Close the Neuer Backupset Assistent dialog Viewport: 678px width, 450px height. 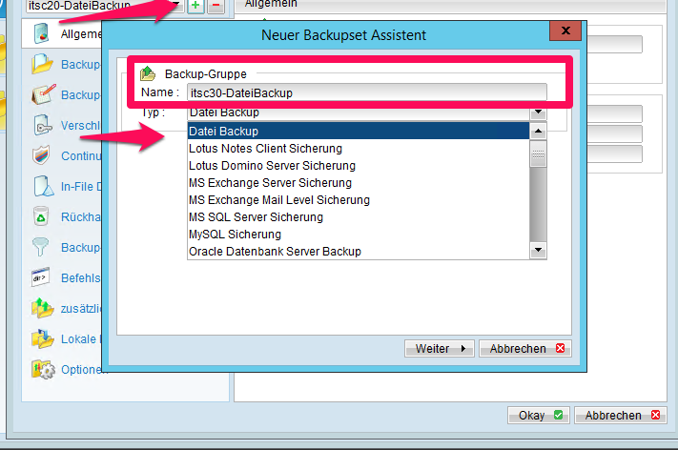click(x=565, y=31)
